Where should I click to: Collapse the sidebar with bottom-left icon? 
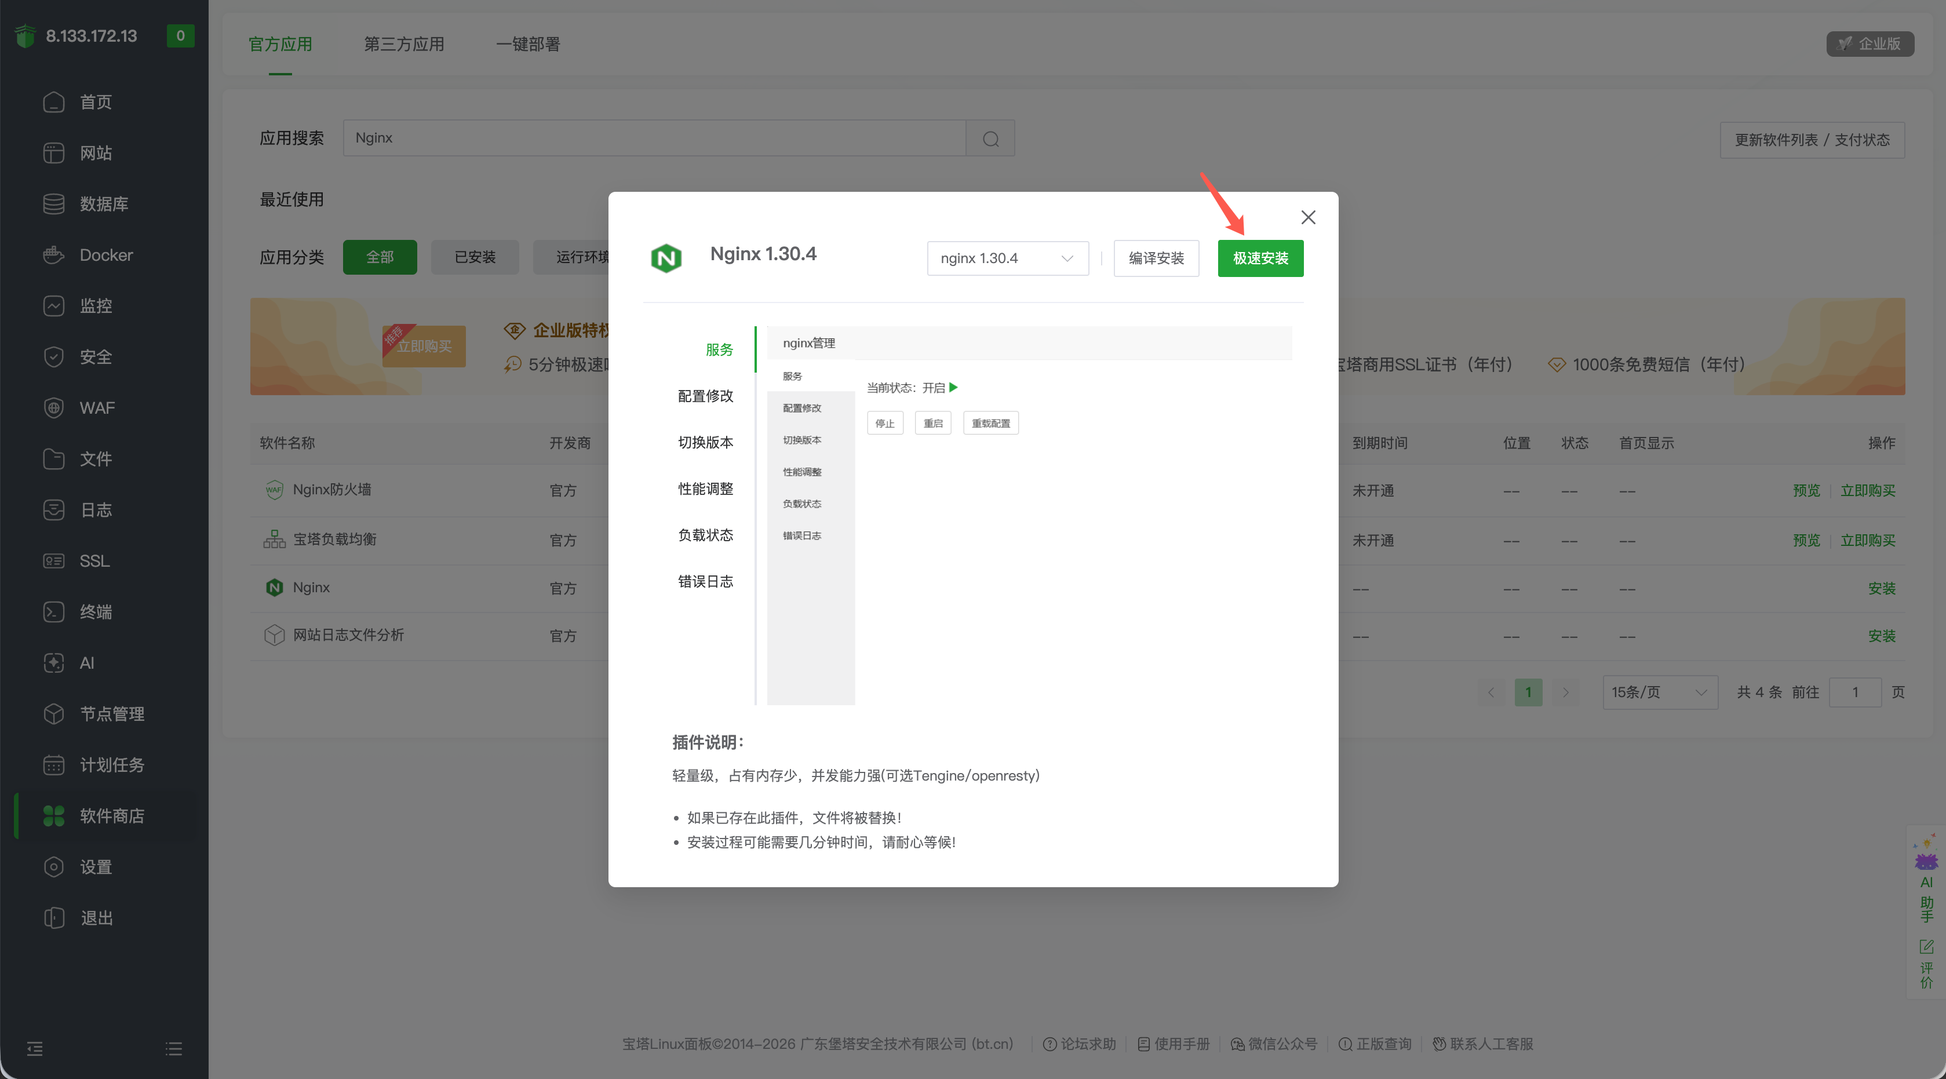(x=35, y=1049)
